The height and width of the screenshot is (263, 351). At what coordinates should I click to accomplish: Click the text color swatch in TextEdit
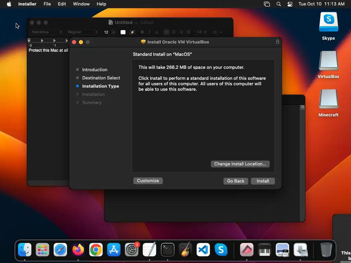[123, 32]
